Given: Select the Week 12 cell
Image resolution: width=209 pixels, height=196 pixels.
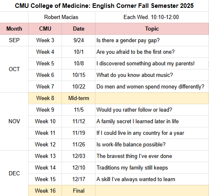Looking at the screenshot, I should click(x=45, y=144).
